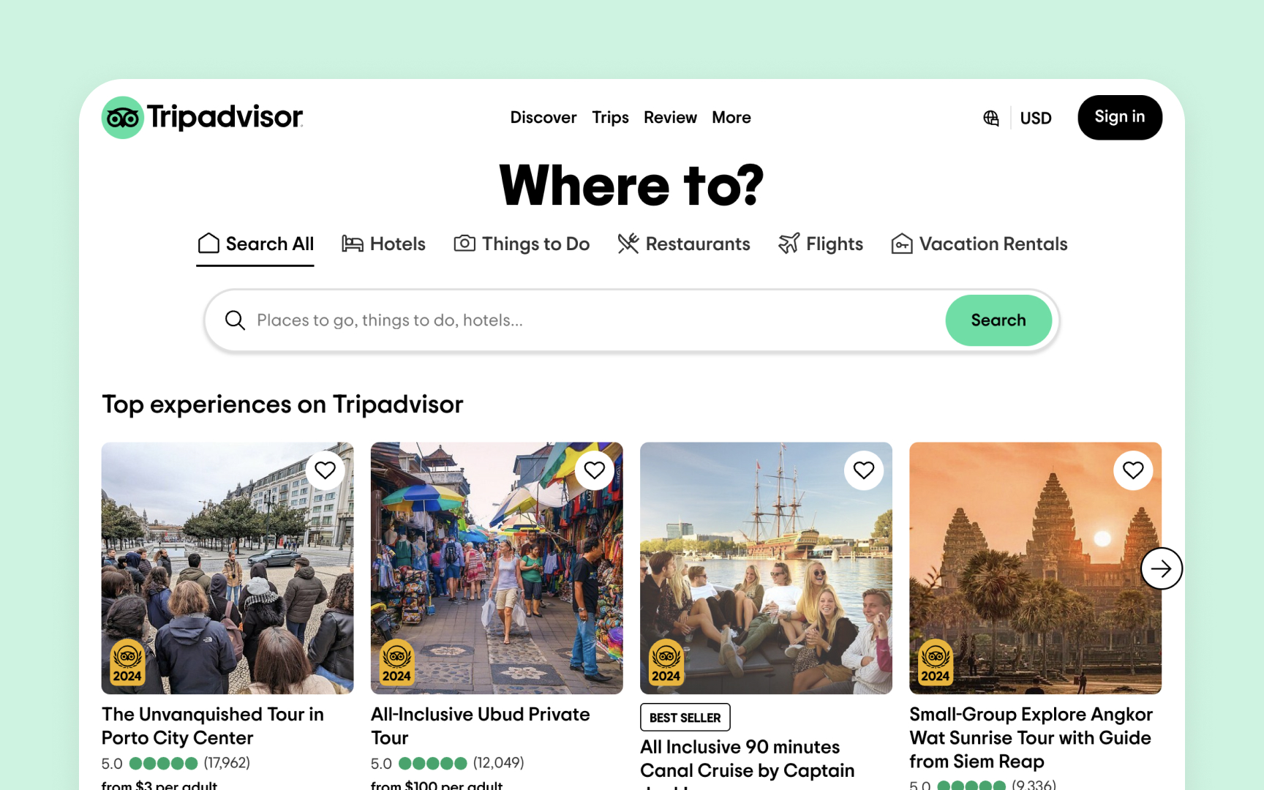Screen dimensions: 1264x790
Task: Open the Ubud market photo
Action: [497, 568]
